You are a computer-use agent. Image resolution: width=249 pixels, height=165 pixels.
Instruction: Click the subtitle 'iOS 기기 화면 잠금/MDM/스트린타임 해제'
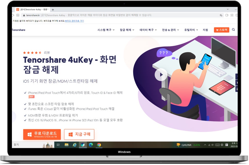tap(60, 81)
